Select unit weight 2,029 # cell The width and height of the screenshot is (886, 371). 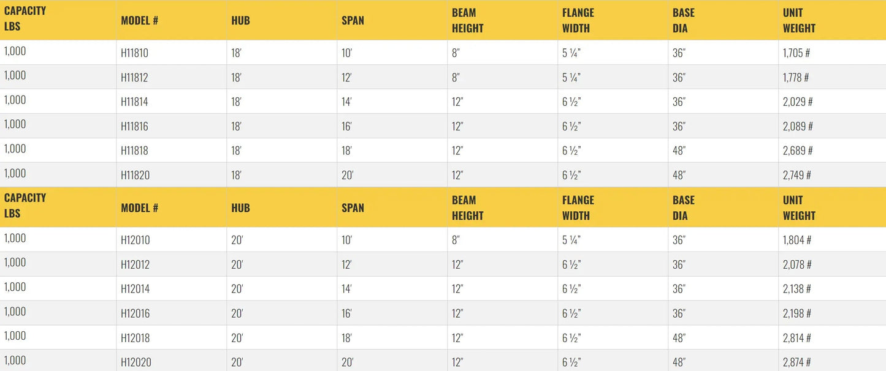coord(798,102)
